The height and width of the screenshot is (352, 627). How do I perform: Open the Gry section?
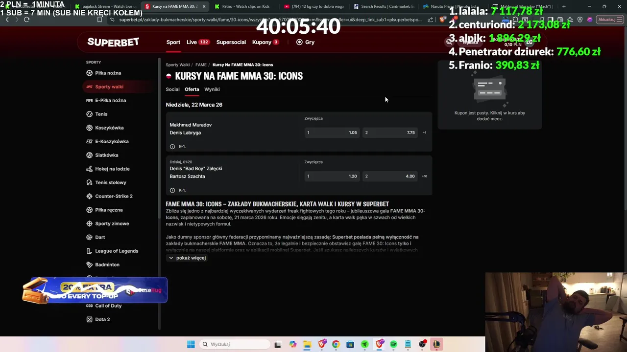(306, 42)
